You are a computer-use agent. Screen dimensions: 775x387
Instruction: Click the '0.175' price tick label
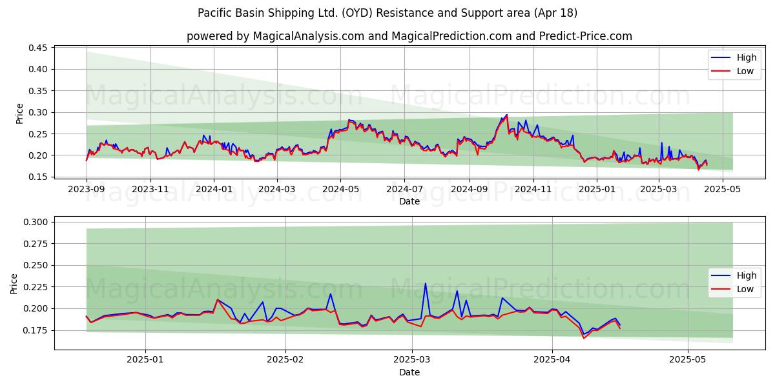tap(36, 330)
